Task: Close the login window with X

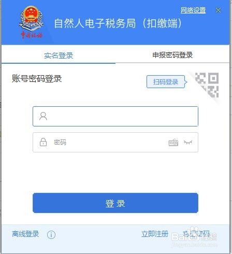Action: point(218,10)
